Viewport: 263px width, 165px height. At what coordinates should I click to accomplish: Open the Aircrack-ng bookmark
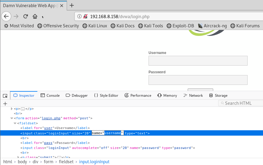point(212,26)
